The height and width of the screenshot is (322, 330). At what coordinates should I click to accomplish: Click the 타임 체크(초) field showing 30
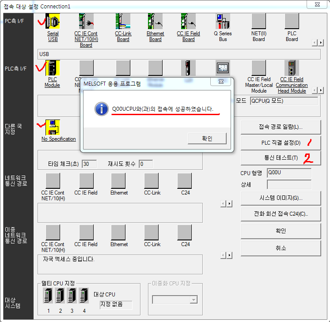coord(89,164)
